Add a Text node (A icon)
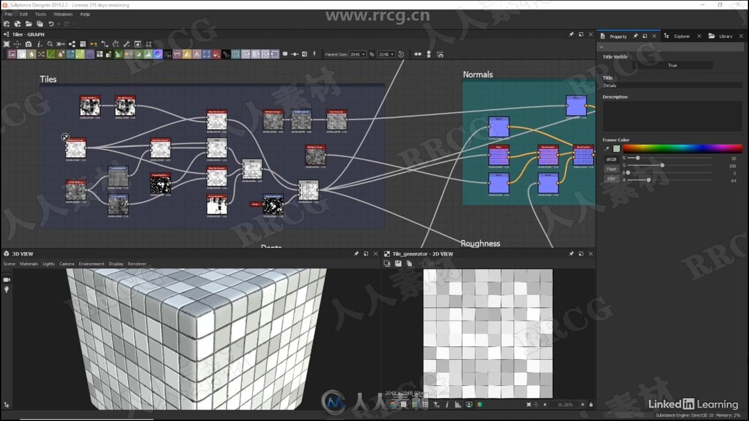This screenshot has height=421, width=749. tap(197, 54)
